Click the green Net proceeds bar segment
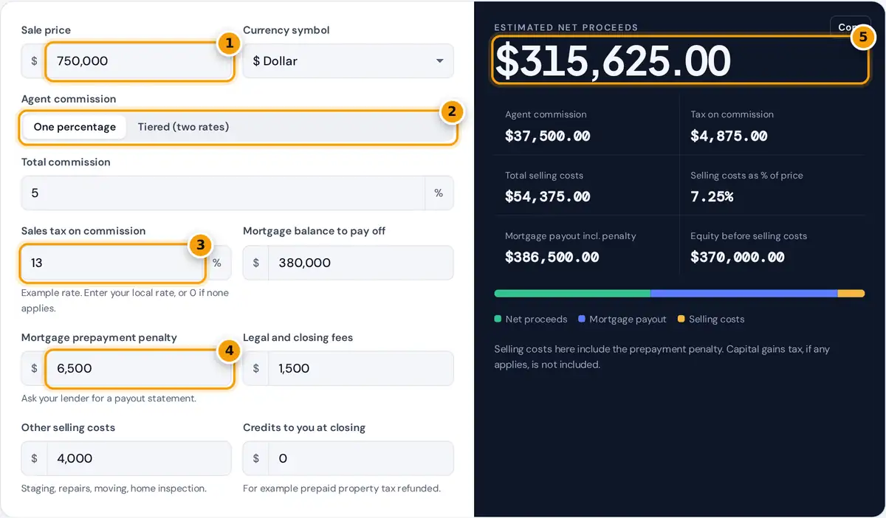This screenshot has width=886, height=518. [x=572, y=294]
